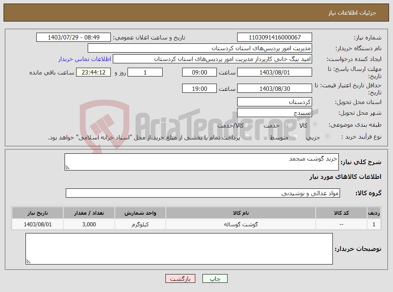The width and height of the screenshot is (393, 292).
Task: Click the buyer notes textarea resize handle
Action: point(28,261)
